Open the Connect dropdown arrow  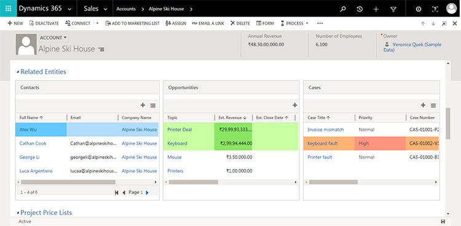click(97, 23)
